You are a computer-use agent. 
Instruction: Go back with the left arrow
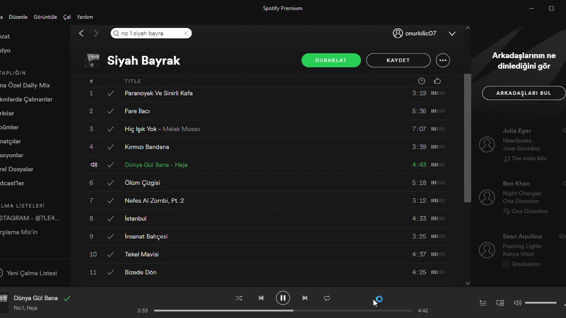click(81, 33)
